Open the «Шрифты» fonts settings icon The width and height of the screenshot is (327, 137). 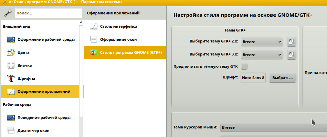click(x=11, y=79)
